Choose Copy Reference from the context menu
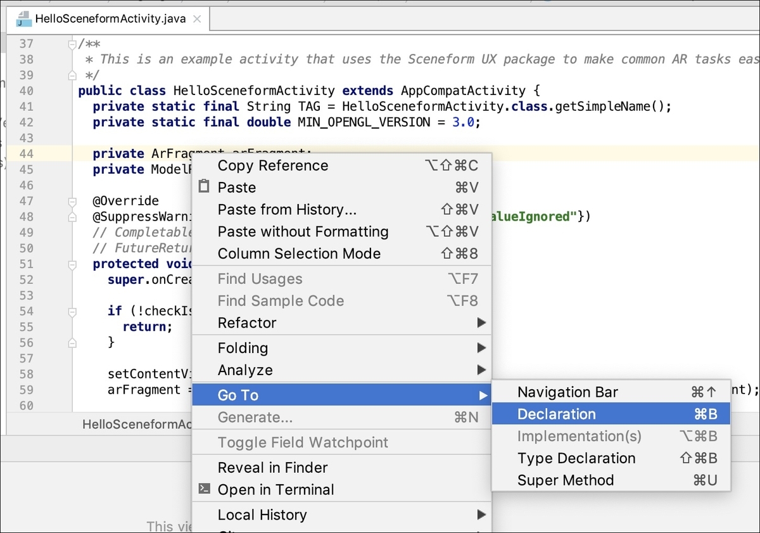This screenshot has height=533, width=760. coord(272,165)
